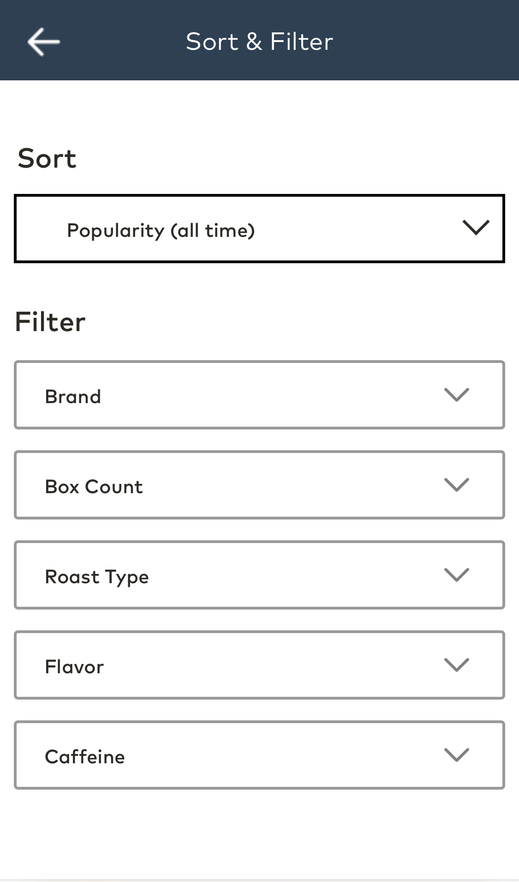Select the Brand filter row label
This screenshot has width=519, height=882.
pyautogui.click(x=73, y=396)
